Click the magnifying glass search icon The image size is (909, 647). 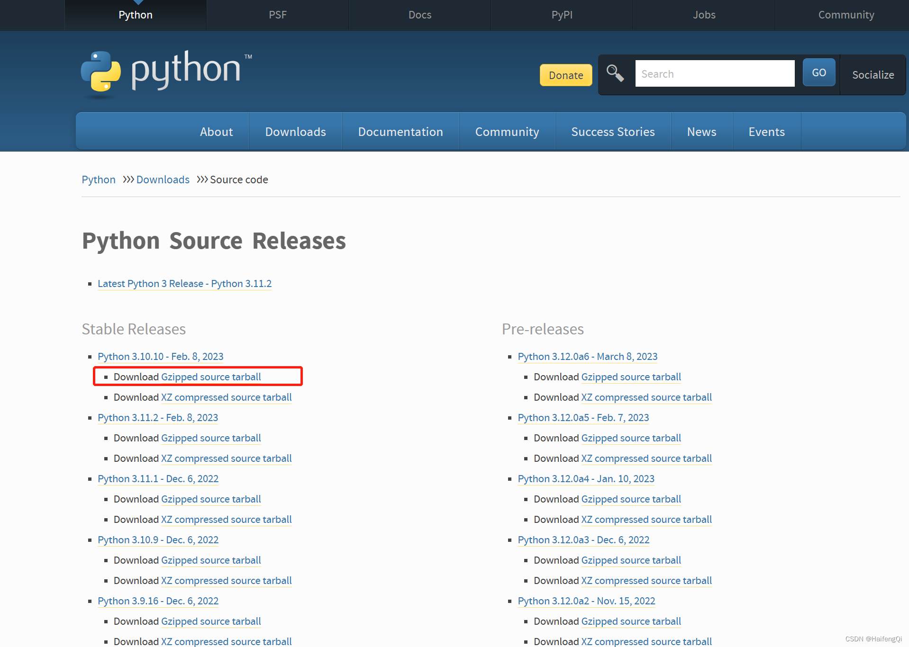(x=615, y=73)
